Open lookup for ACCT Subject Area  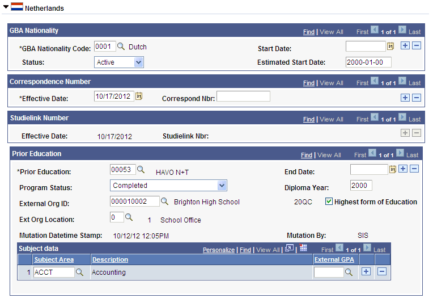tap(79, 272)
